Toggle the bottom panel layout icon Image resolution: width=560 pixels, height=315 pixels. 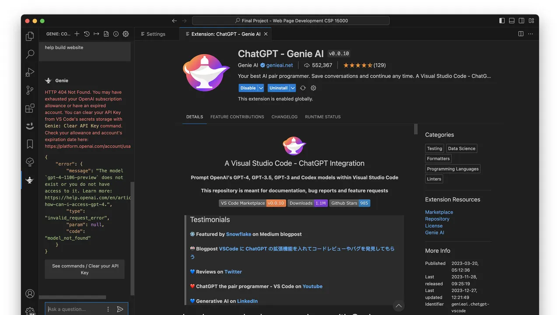pos(511,21)
